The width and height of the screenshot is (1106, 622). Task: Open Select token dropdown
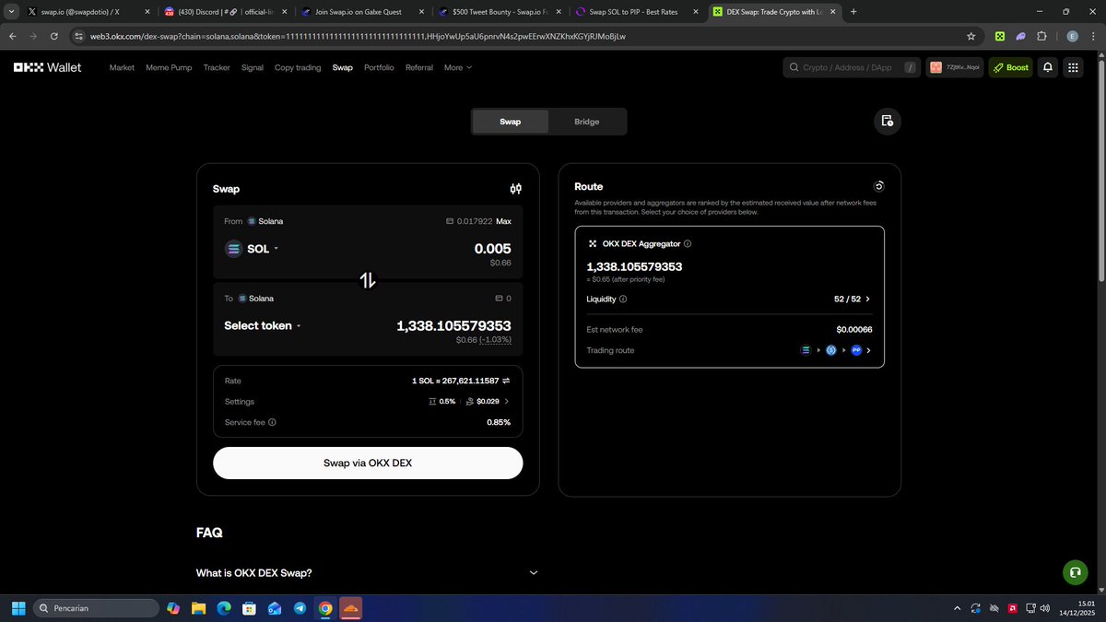pos(263,325)
